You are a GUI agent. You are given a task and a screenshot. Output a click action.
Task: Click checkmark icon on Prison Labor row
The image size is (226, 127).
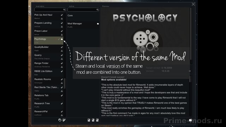[62, 31]
